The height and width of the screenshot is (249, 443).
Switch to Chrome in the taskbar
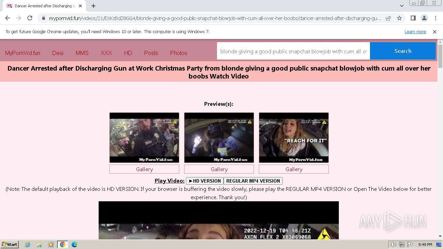(63, 245)
